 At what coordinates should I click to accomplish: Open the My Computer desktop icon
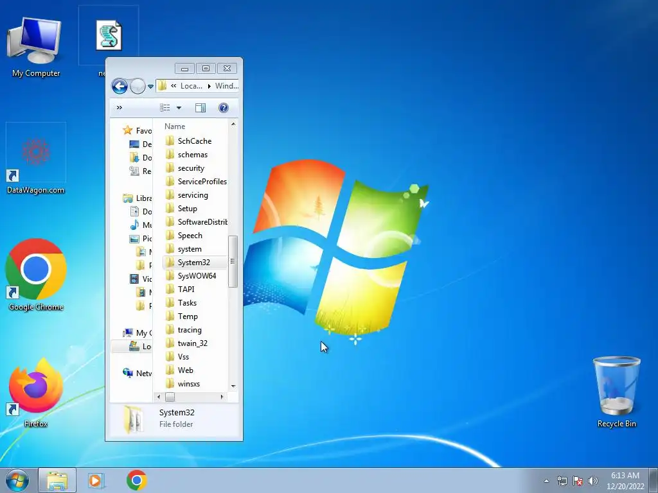coord(35,47)
